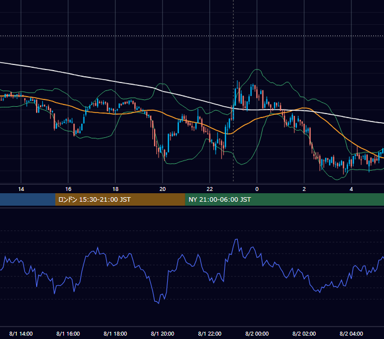Click the blue session bar before London
384x339 pixels.
(x=28, y=199)
